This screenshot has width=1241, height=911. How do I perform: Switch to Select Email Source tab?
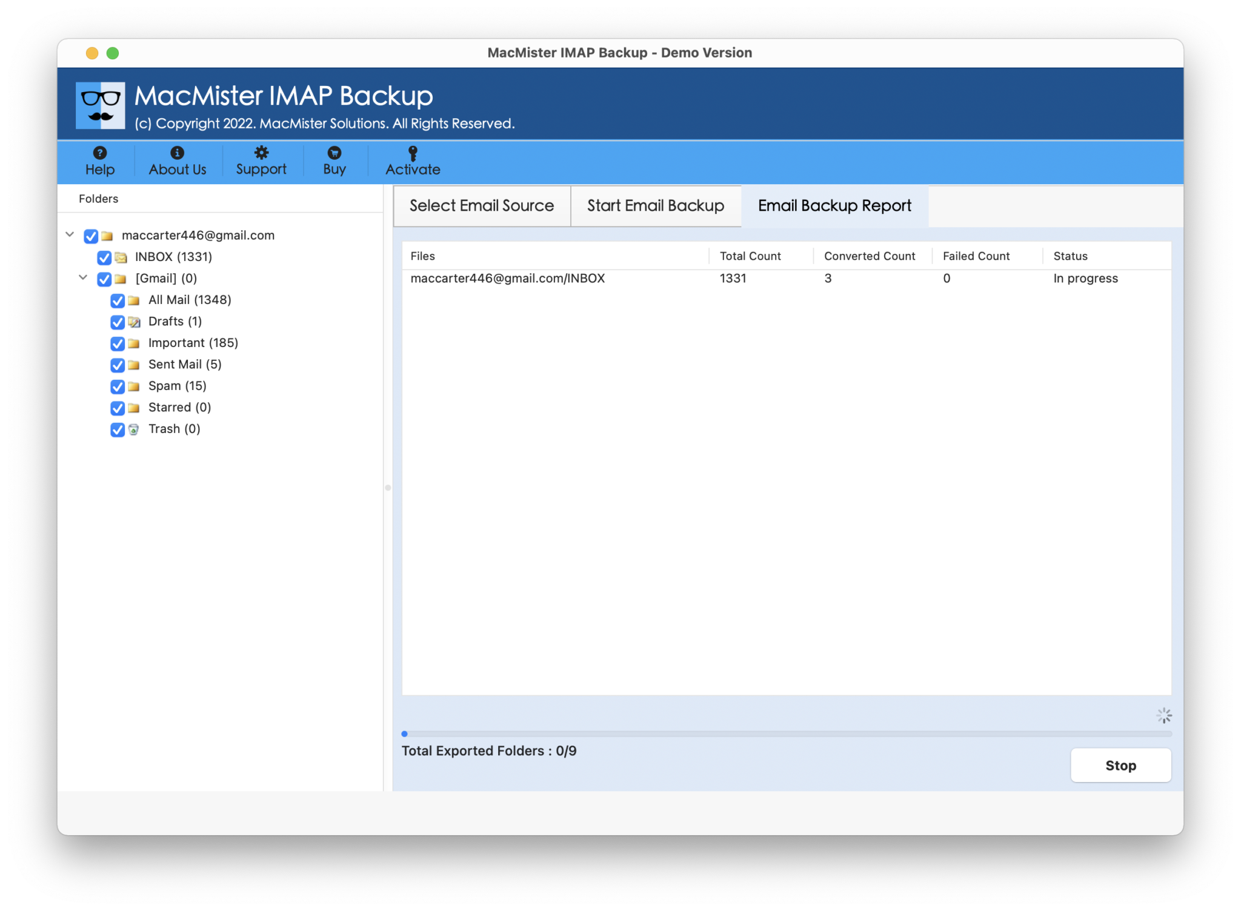(x=482, y=206)
